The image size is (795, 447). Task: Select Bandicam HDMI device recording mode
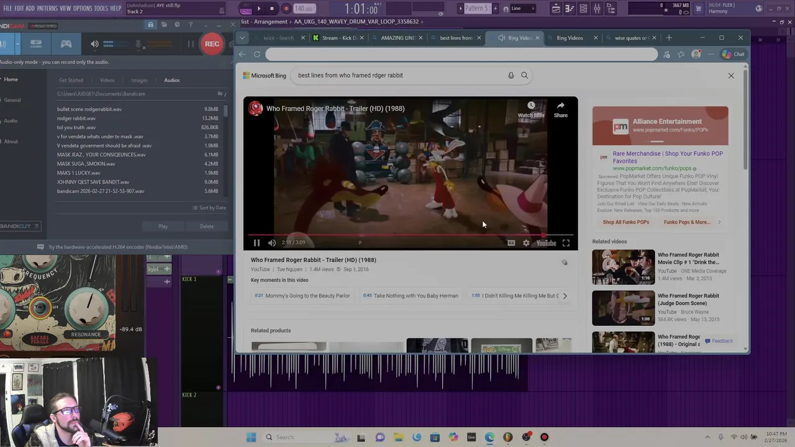[x=36, y=44]
